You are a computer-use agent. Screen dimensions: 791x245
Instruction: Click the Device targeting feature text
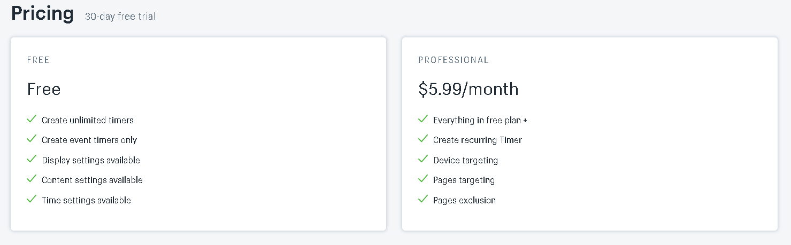coord(465,160)
